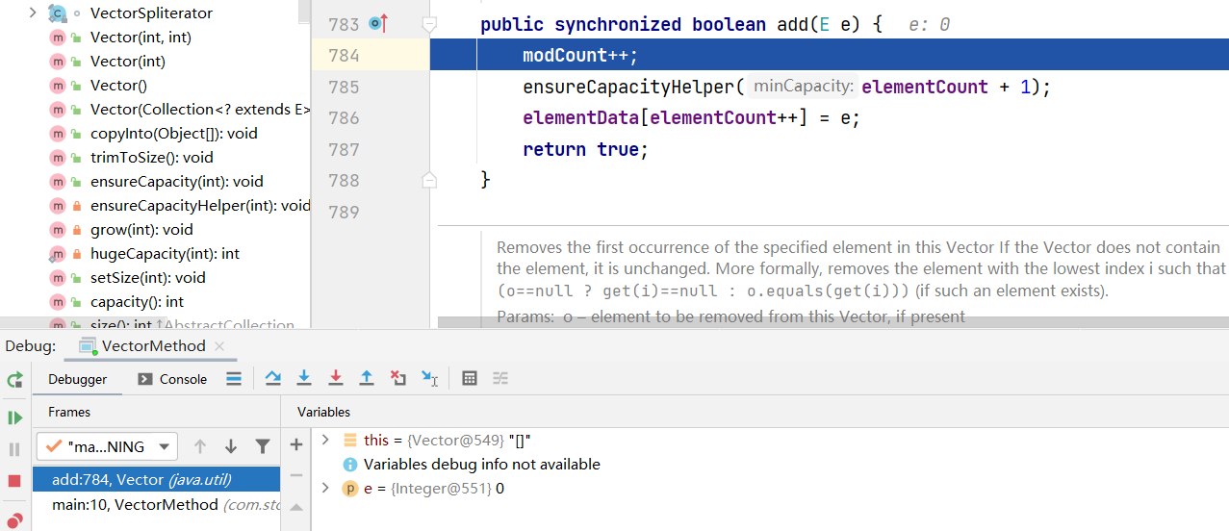The width and height of the screenshot is (1229, 531).
Task: Open View Breakpoints red circles icon
Action: [14, 520]
